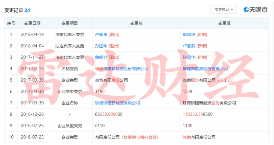
Task: Select value 6110 in row 9
Action: coord(100,126)
